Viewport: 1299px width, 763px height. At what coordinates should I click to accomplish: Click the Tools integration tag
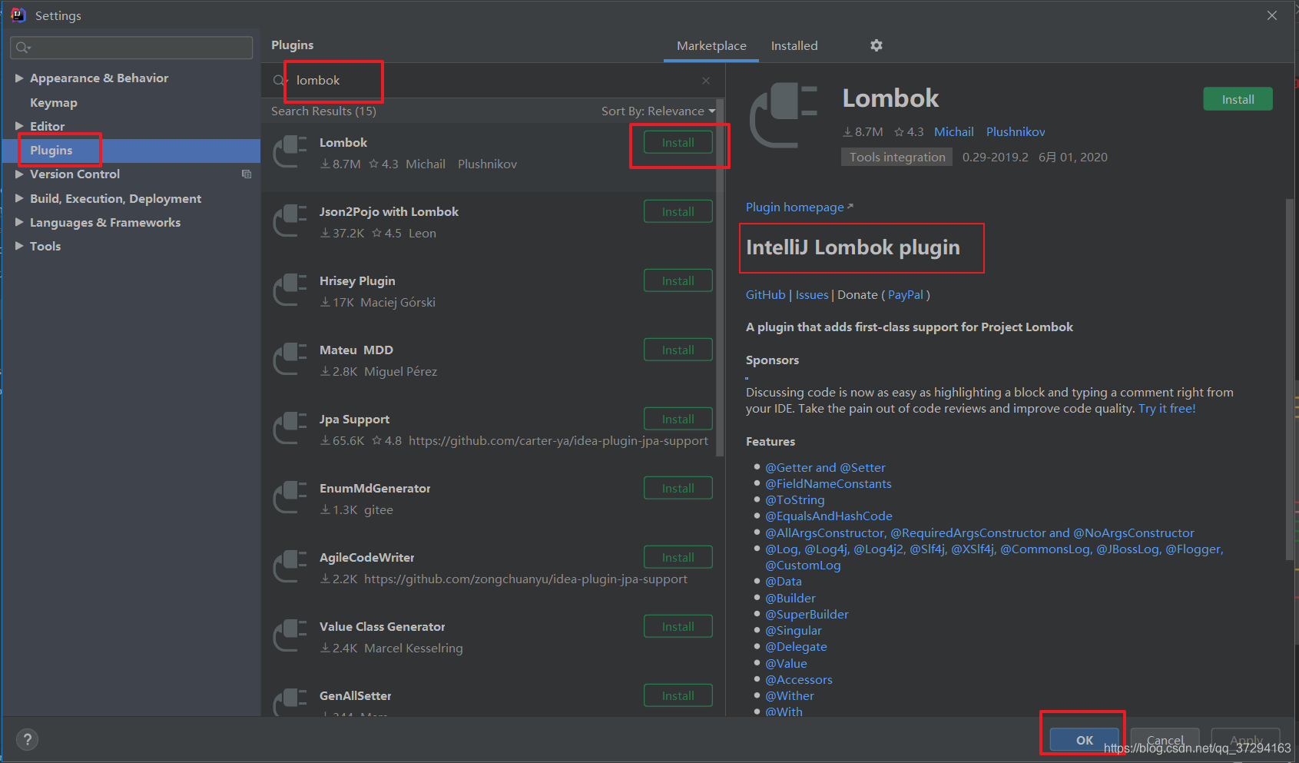tap(896, 157)
